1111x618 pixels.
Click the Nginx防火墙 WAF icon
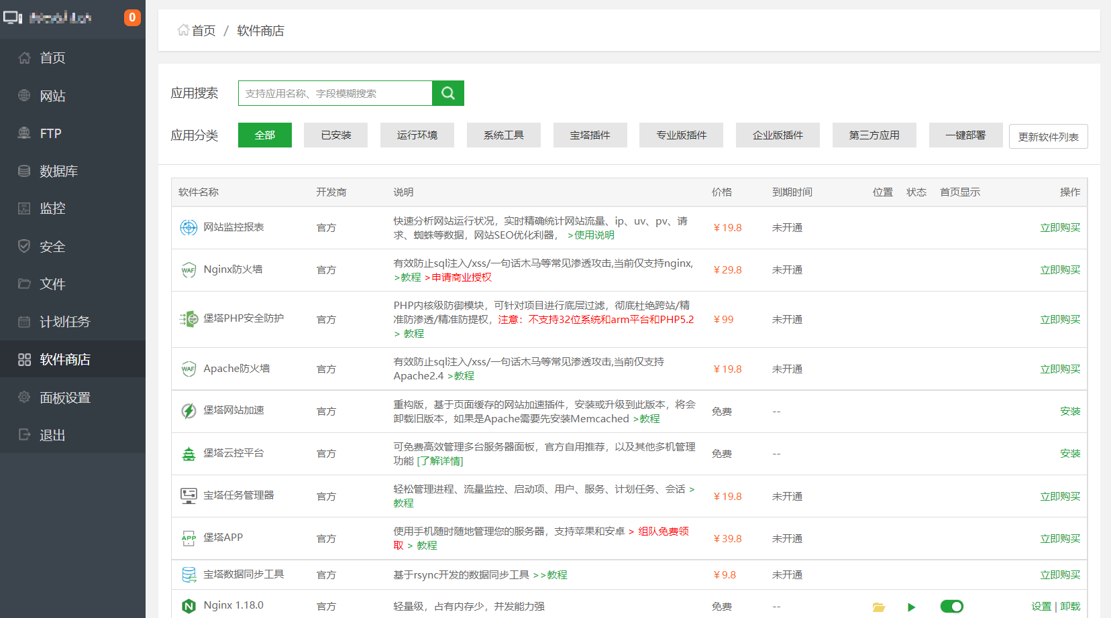189,269
